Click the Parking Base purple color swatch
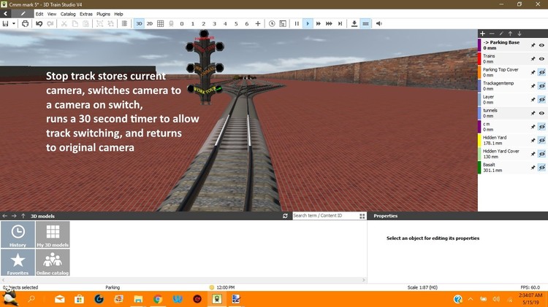Image resolution: width=548 pixels, height=307 pixels. (x=479, y=45)
